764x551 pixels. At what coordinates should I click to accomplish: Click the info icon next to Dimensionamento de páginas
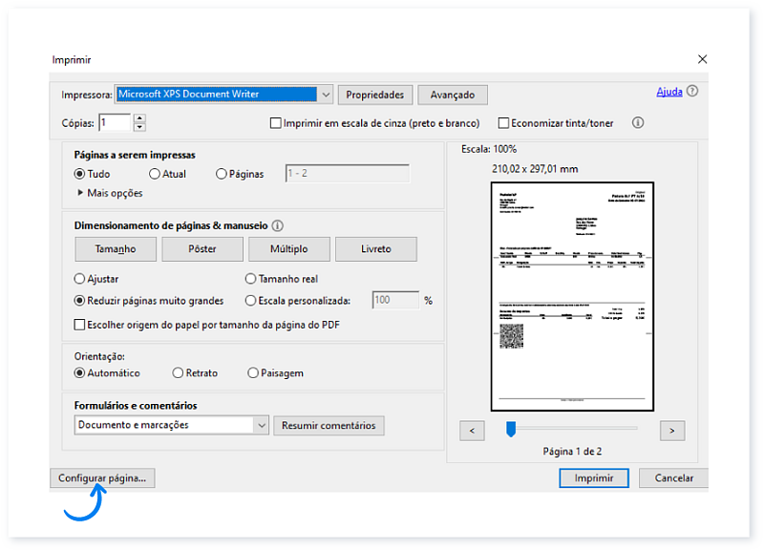(x=276, y=226)
